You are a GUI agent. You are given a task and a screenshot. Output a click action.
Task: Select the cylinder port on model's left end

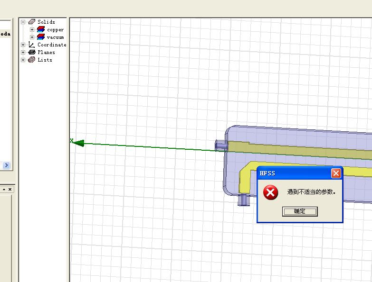(221, 145)
